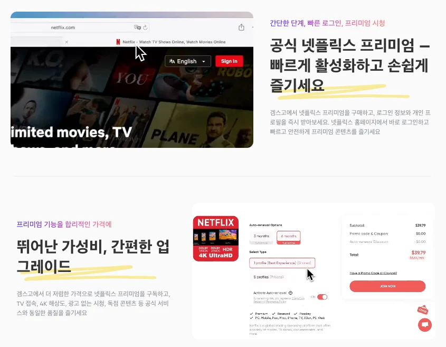The image size is (446, 347).
Task: Click the Netflix N favicon in the tab
Action: (x=118, y=42)
